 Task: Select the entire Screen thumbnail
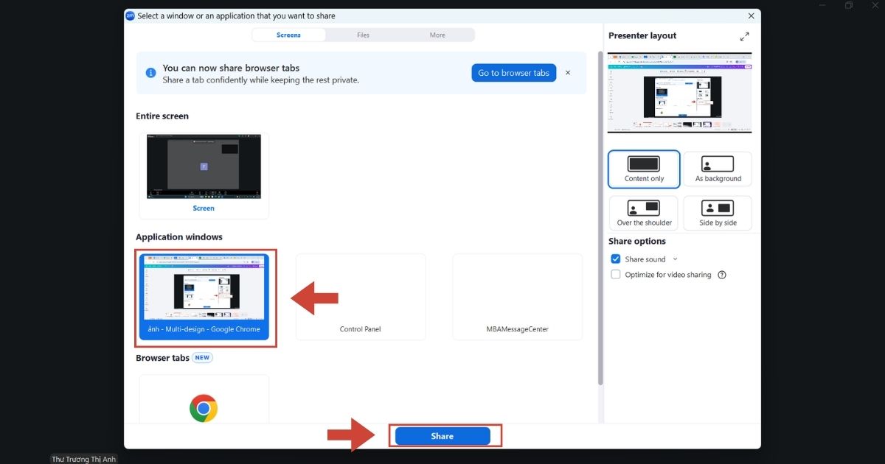204,175
